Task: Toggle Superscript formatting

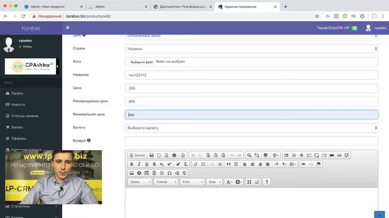Action: point(169,164)
